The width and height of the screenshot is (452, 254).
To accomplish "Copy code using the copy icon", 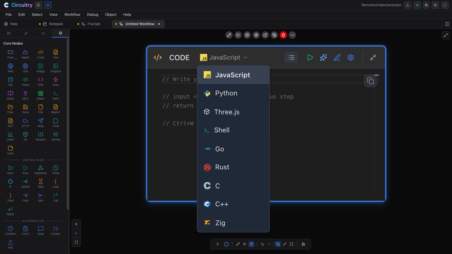I will [x=370, y=81].
